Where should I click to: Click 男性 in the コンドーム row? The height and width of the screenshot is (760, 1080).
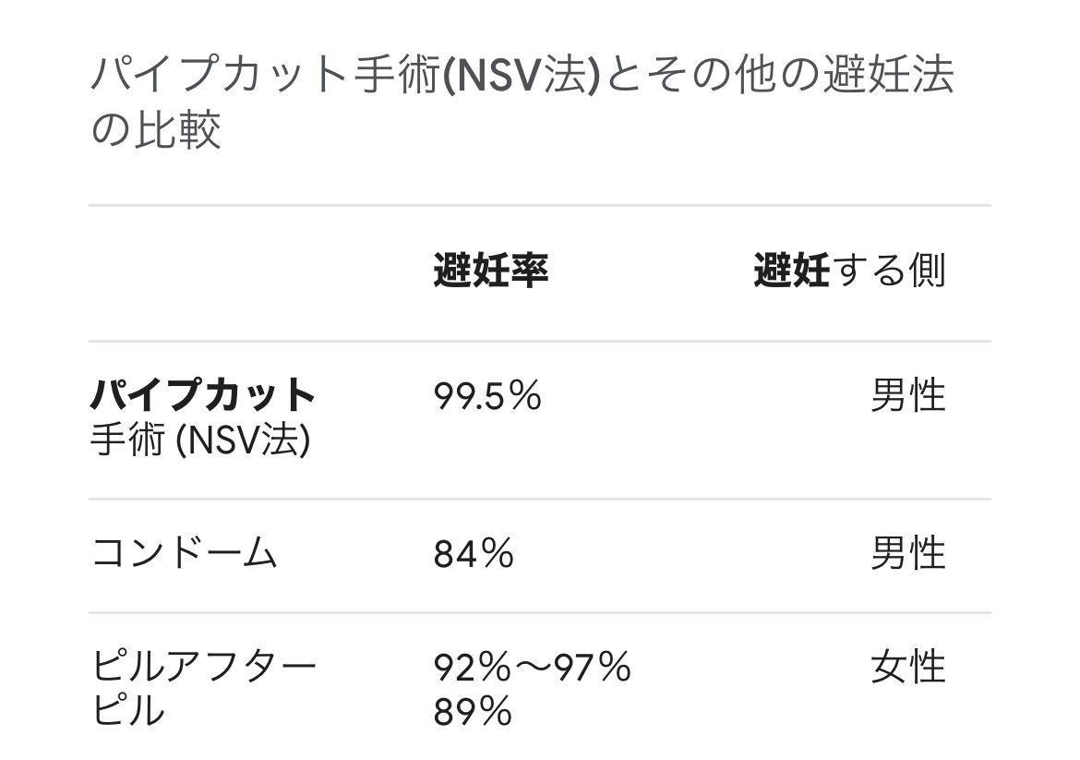(x=908, y=554)
